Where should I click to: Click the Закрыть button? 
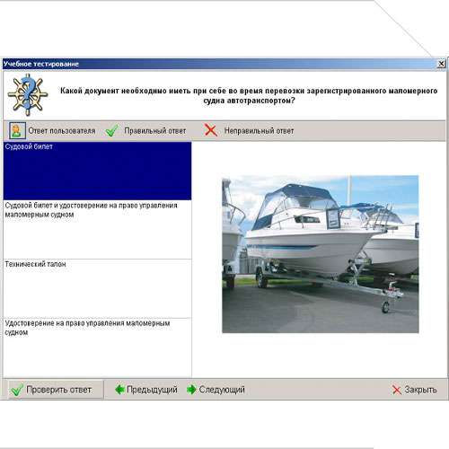415,390
